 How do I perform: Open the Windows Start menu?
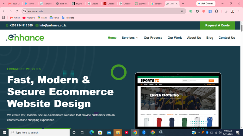4,133
